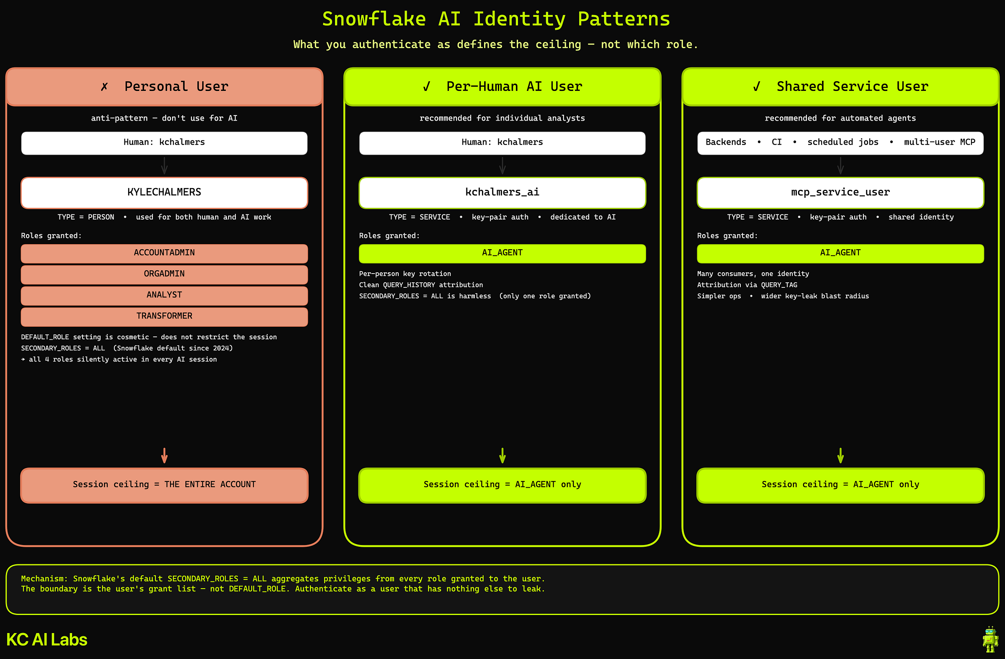Image resolution: width=1005 pixels, height=659 pixels.
Task: Click 'Attribution via QUERY_TAG' line
Action: 747,285
